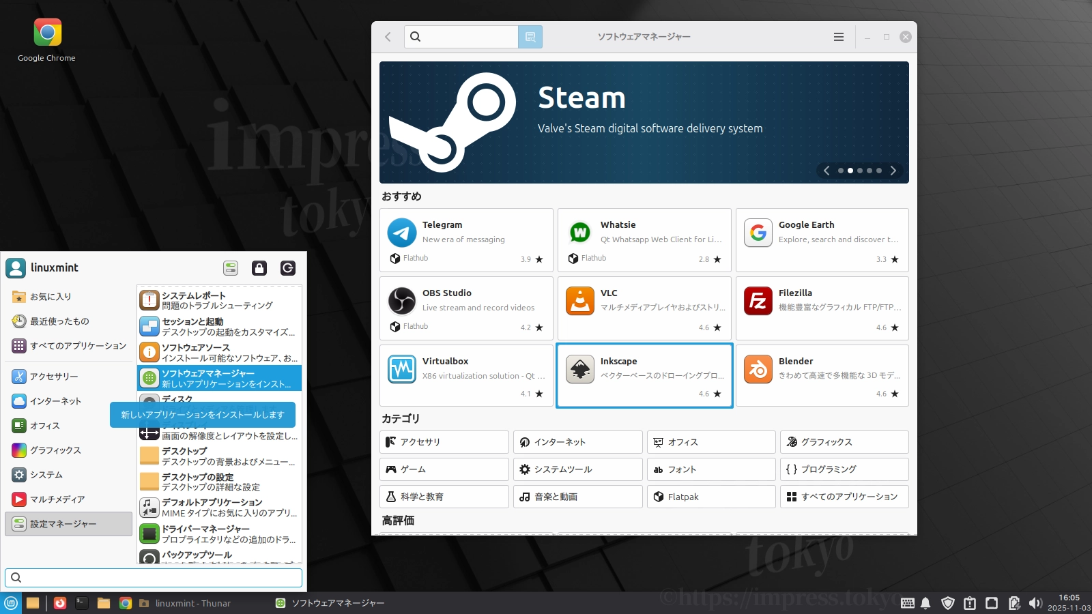Browse the フォント category

(x=711, y=469)
